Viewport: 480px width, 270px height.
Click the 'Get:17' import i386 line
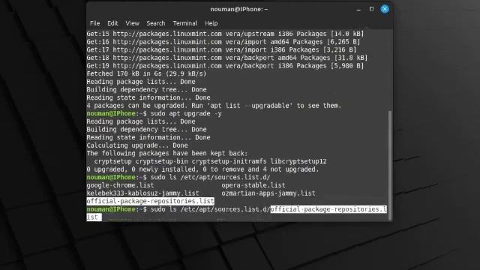pos(222,50)
